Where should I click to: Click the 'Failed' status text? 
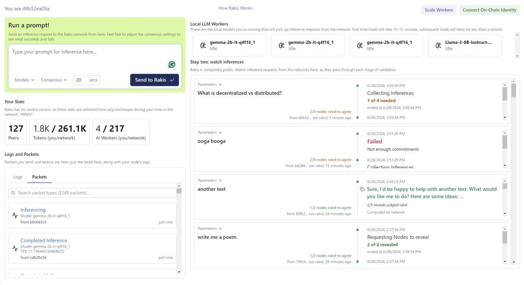coord(375,141)
